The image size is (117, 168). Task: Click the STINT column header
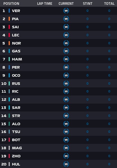click(88, 4)
